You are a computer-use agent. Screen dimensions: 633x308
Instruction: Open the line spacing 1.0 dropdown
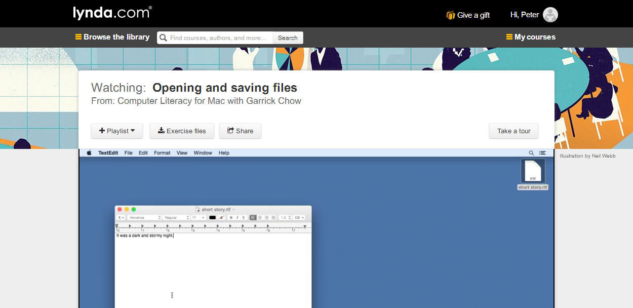(285, 217)
